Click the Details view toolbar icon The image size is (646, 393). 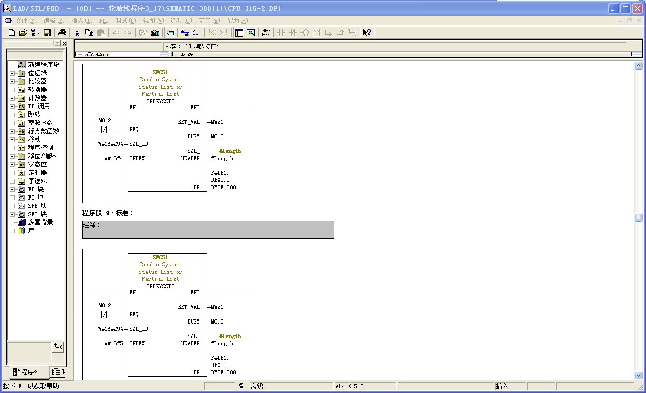click(251, 33)
